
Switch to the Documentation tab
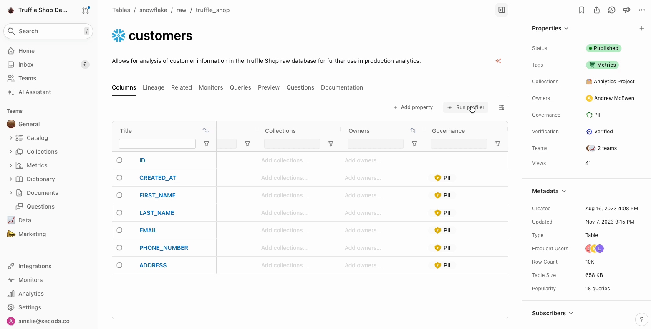click(x=342, y=87)
